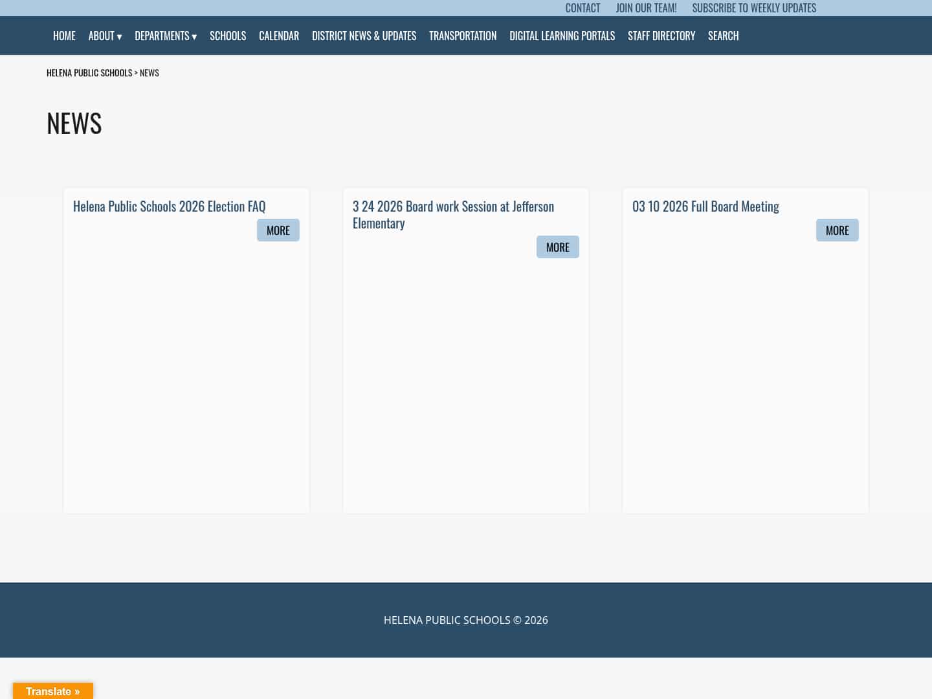Click the News page heading
The image size is (932, 699).
[x=74, y=123]
